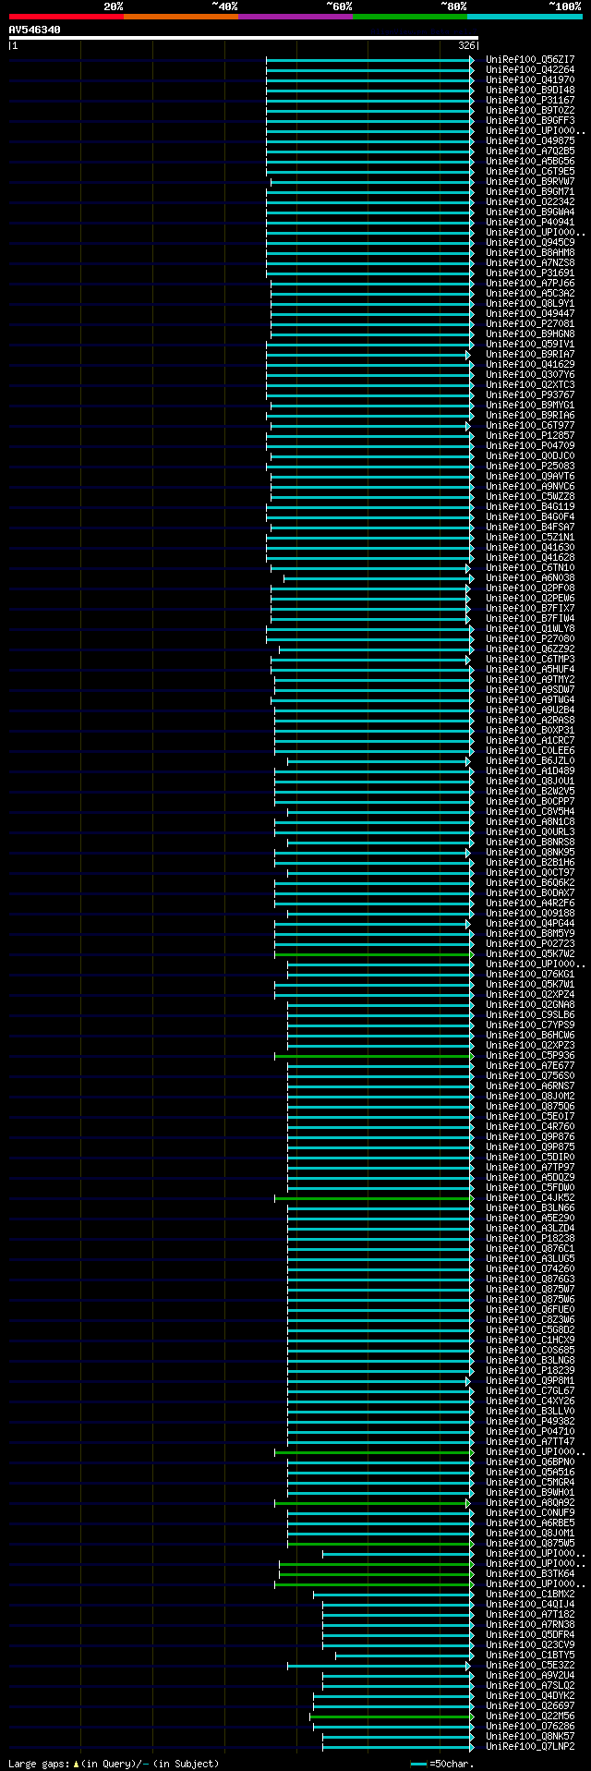Click label UniRef100_A4R2F6
The height and width of the screenshot is (1771, 591).
pos(530,903)
